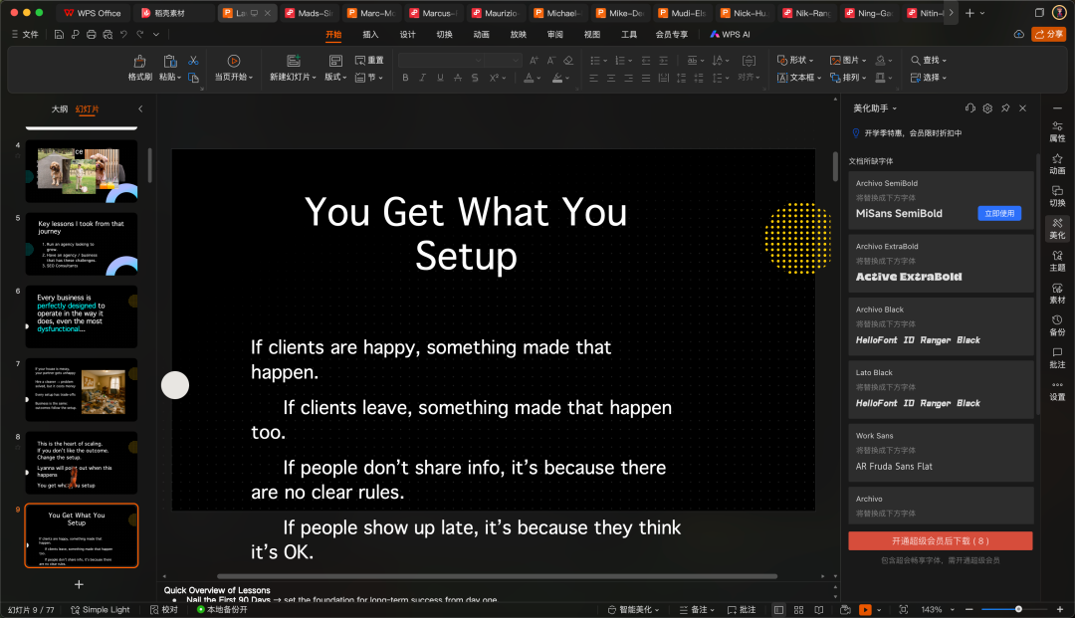Click 立即使用 for MiSans SemiBold
Screen dimensions: 1075x618
(x=999, y=213)
